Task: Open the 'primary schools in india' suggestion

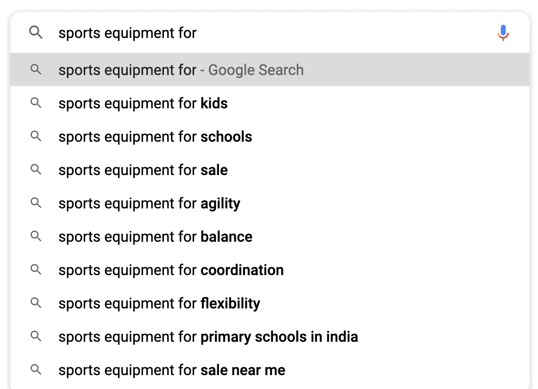Action: point(207,337)
